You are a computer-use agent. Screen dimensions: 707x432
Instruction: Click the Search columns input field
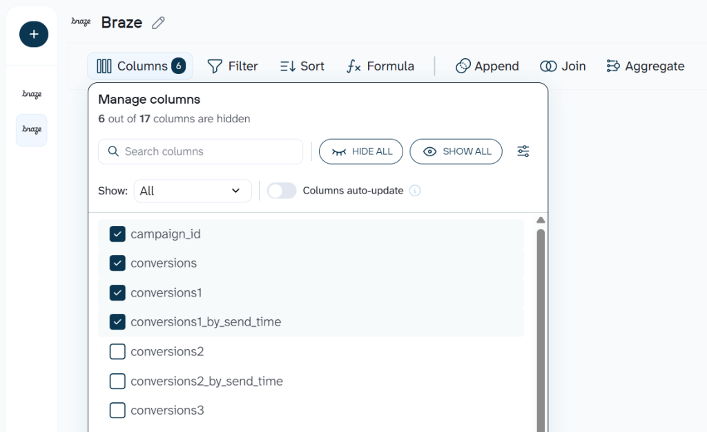pyautogui.click(x=200, y=151)
